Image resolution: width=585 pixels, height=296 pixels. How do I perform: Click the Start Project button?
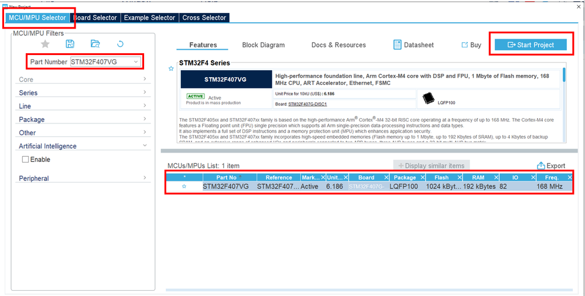(531, 44)
